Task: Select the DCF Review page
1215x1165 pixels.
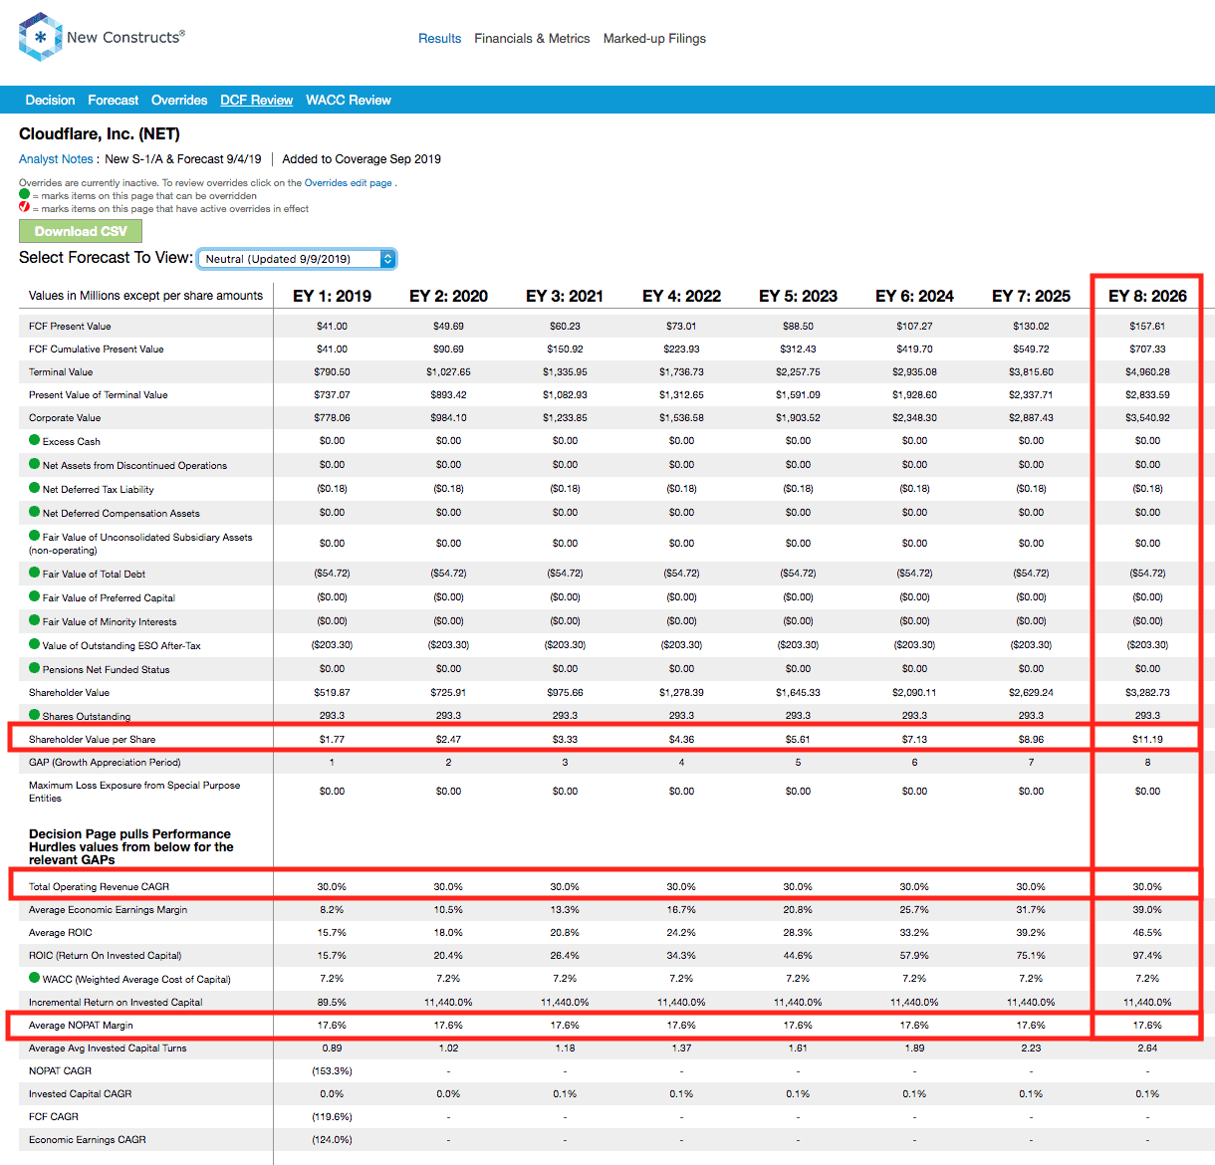Action: 256,101
